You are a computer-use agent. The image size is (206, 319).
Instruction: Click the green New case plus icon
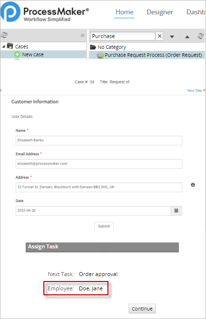pyautogui.click(x=17, y=54)
